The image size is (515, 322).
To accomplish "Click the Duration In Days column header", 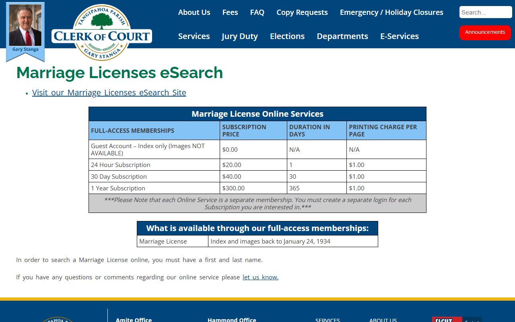I will [317, 130].
